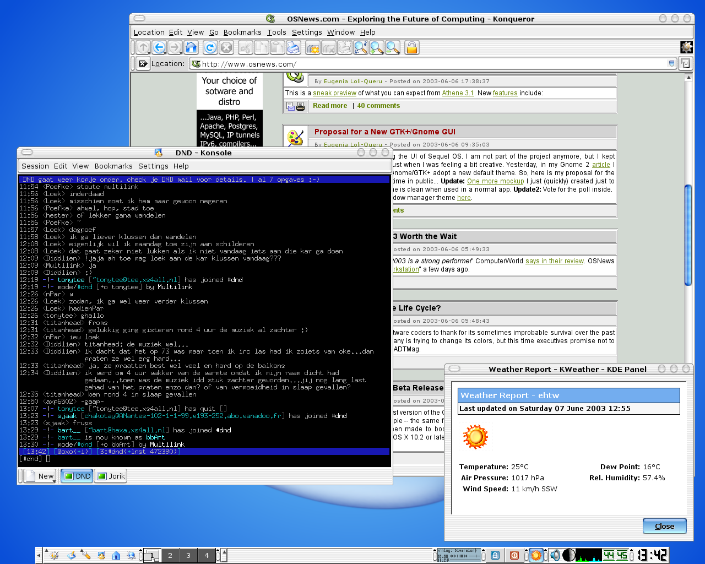Switch to the DND session tab in Konsole
The image size is (705, 564).
coord(77,476)
